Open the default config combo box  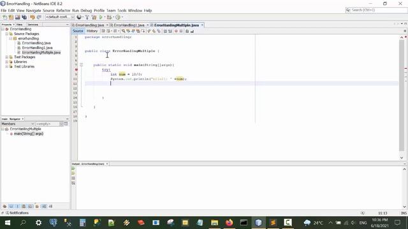60,17
